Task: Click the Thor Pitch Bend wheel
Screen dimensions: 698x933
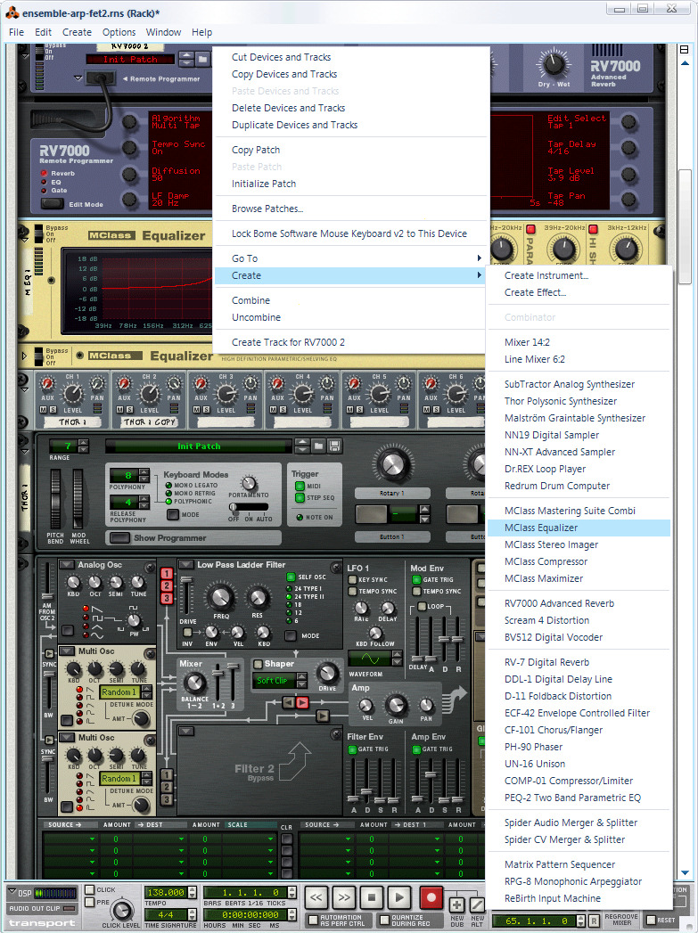Action: [55, 499]
